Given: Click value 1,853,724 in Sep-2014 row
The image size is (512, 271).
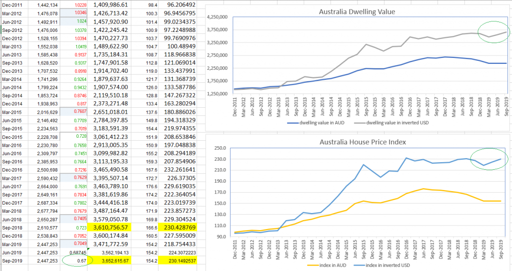Looking at the screenshot, I should click(x=47, y=95).
